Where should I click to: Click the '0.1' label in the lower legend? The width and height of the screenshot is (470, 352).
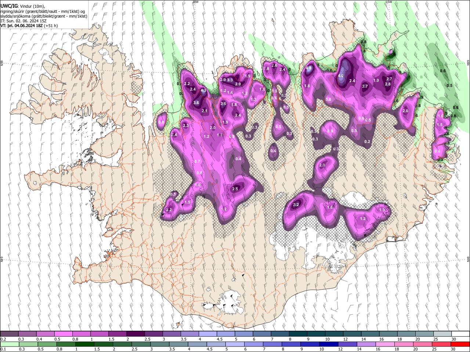click(3, 349)
